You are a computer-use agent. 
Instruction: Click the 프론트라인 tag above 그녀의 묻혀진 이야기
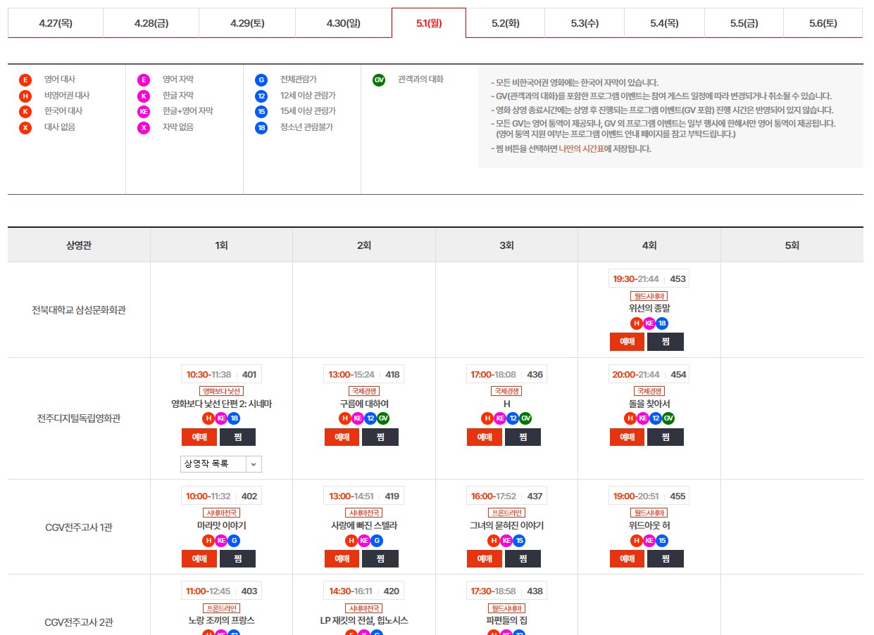pos(506,513)
